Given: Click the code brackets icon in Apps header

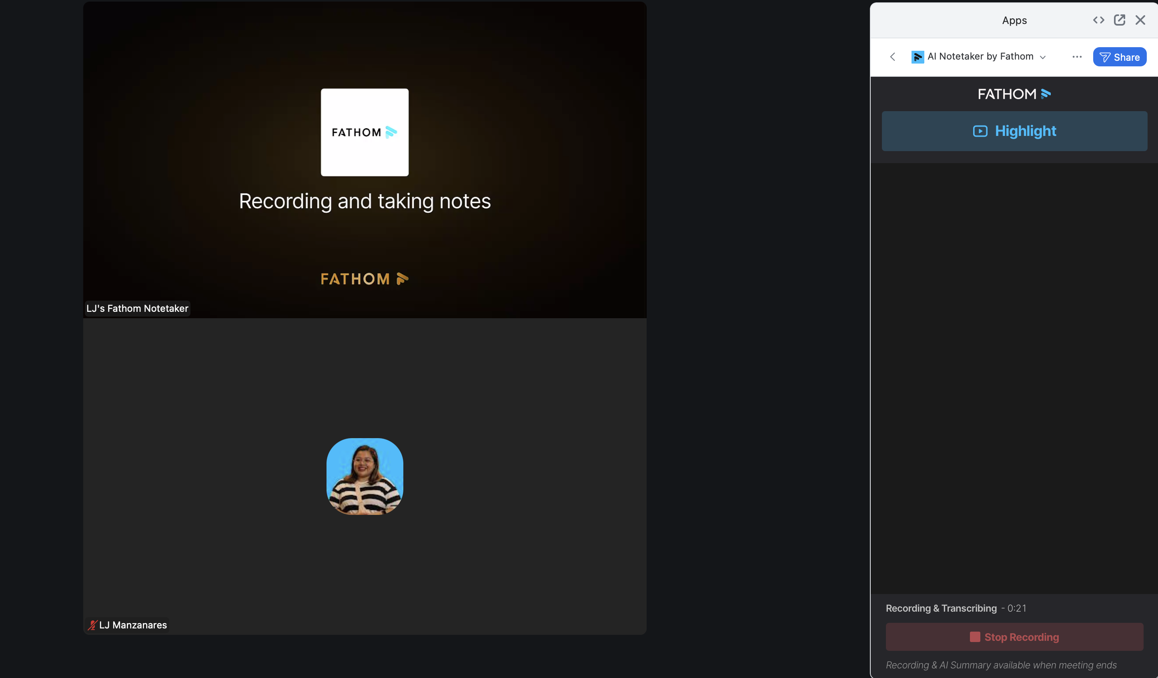Looking at the screenshot, I should click(x=1098, y=20).
